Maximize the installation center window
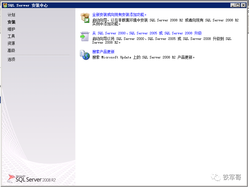 click(237, 5)
